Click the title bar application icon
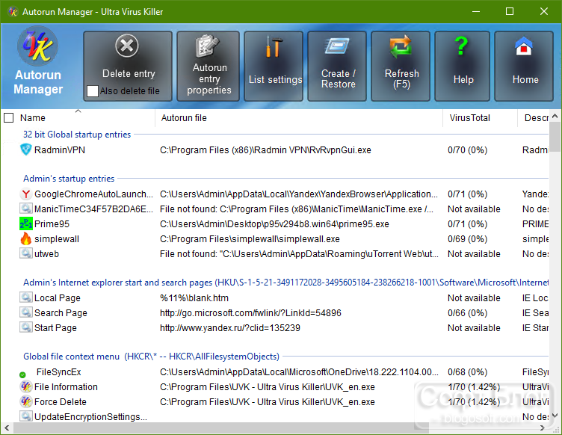Viewport: 562px width, 435px height. coord(13,11)
